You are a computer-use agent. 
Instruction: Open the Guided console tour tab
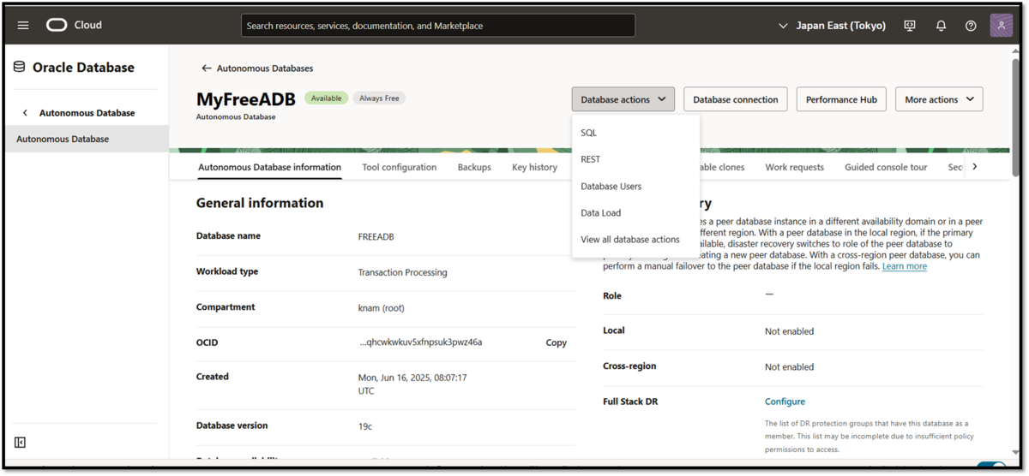click(886, 167)
